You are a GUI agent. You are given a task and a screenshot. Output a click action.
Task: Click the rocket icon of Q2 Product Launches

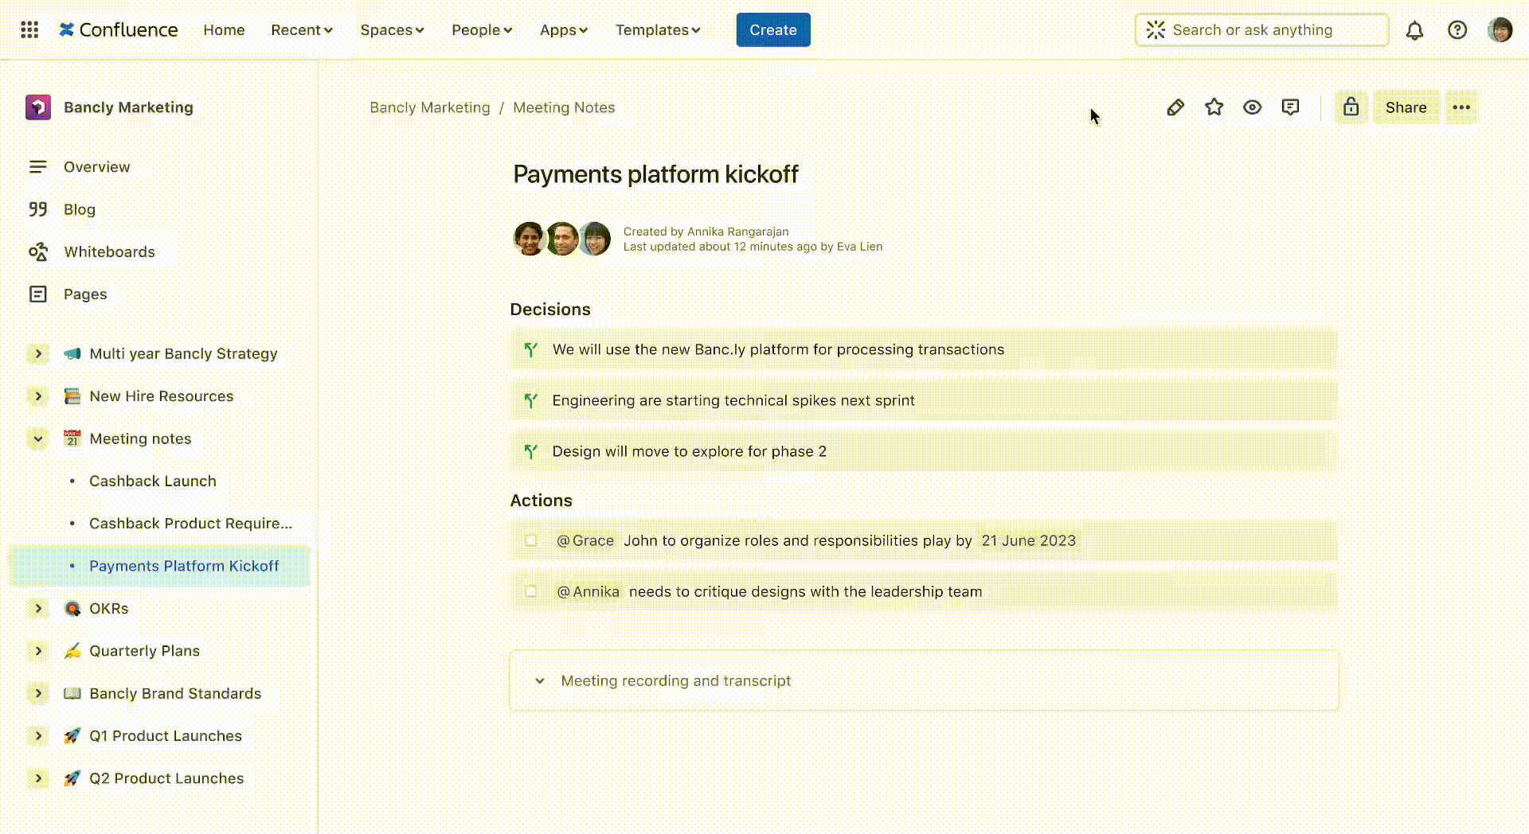click(x=72, y=778)
